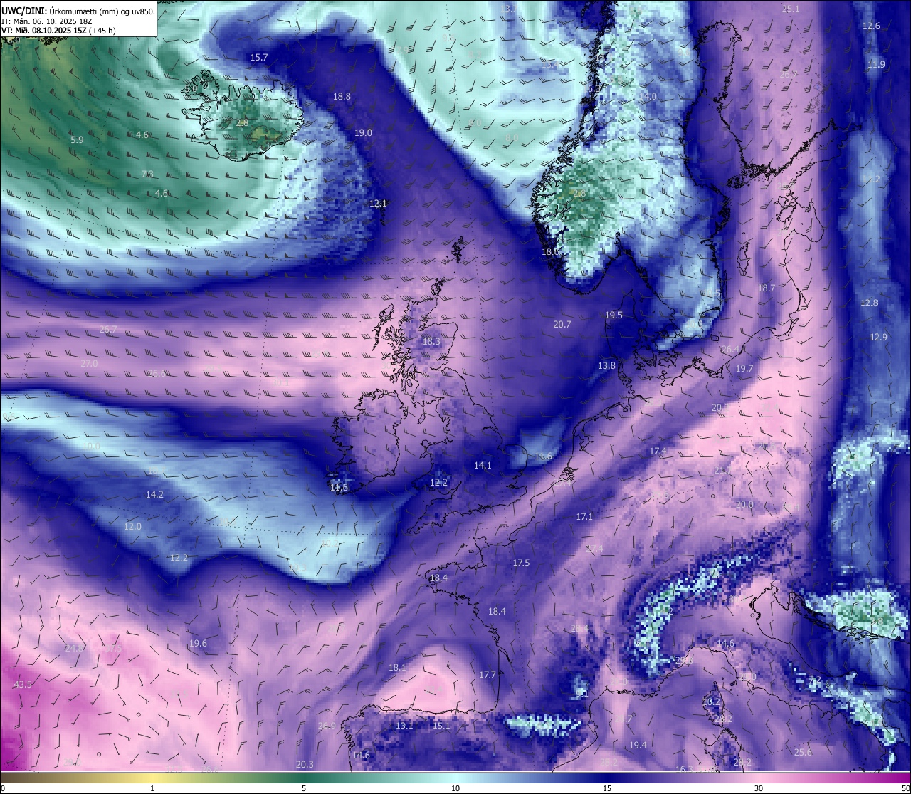Click the legend tick labeled 30
The image size is (911, 794).
759,788
